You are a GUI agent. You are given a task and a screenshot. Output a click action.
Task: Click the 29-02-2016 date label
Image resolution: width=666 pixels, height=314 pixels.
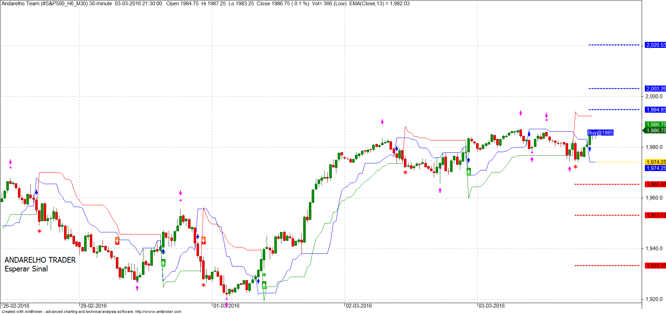click(93, 306)
